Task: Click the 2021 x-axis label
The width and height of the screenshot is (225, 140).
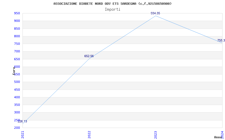Action: [23, 135]
